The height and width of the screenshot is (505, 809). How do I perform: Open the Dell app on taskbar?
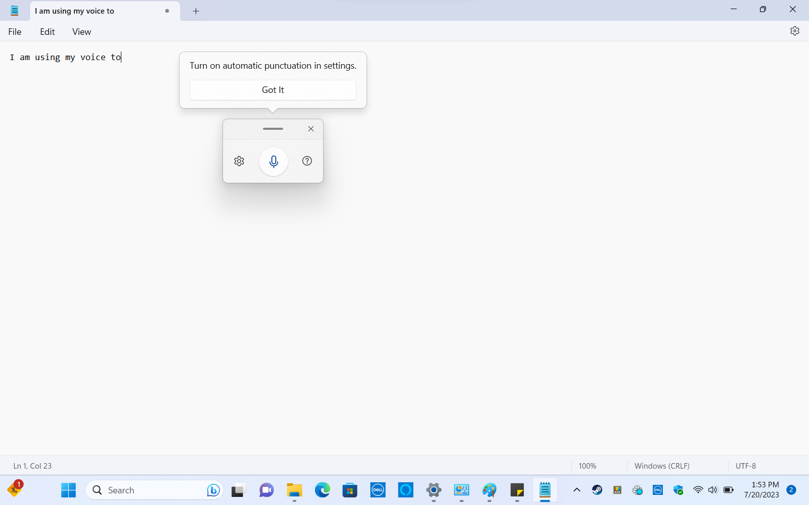378,490
